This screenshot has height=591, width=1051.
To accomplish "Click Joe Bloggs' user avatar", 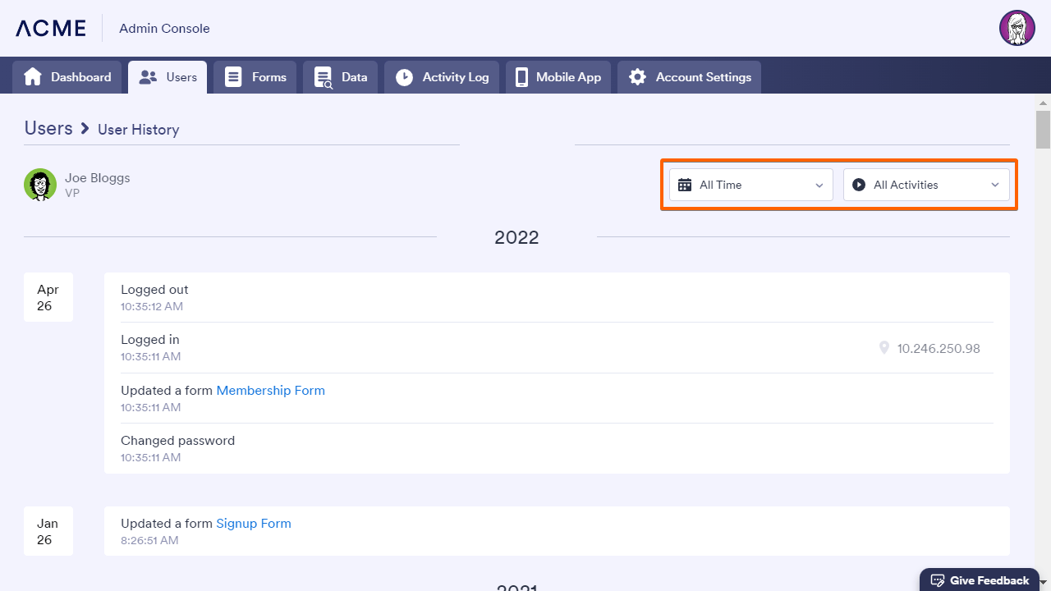I will (40, 185).
